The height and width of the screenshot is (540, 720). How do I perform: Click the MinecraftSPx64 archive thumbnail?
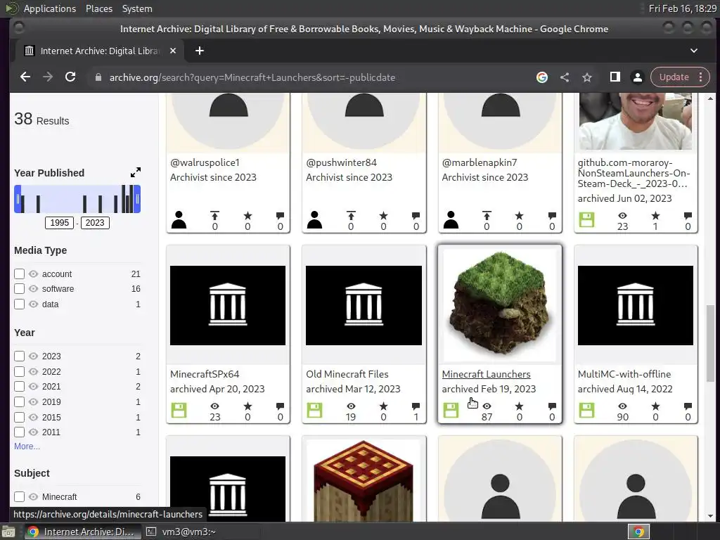coord(228,305)
